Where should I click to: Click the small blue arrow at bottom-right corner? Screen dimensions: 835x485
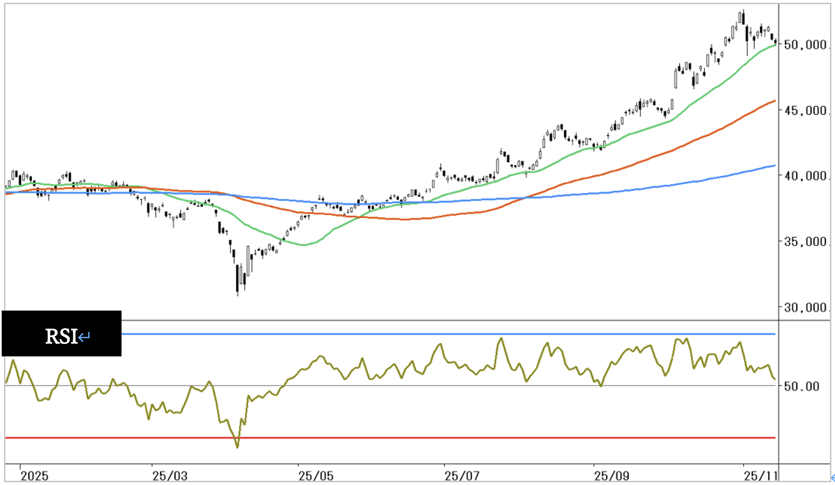pos(832,477)
